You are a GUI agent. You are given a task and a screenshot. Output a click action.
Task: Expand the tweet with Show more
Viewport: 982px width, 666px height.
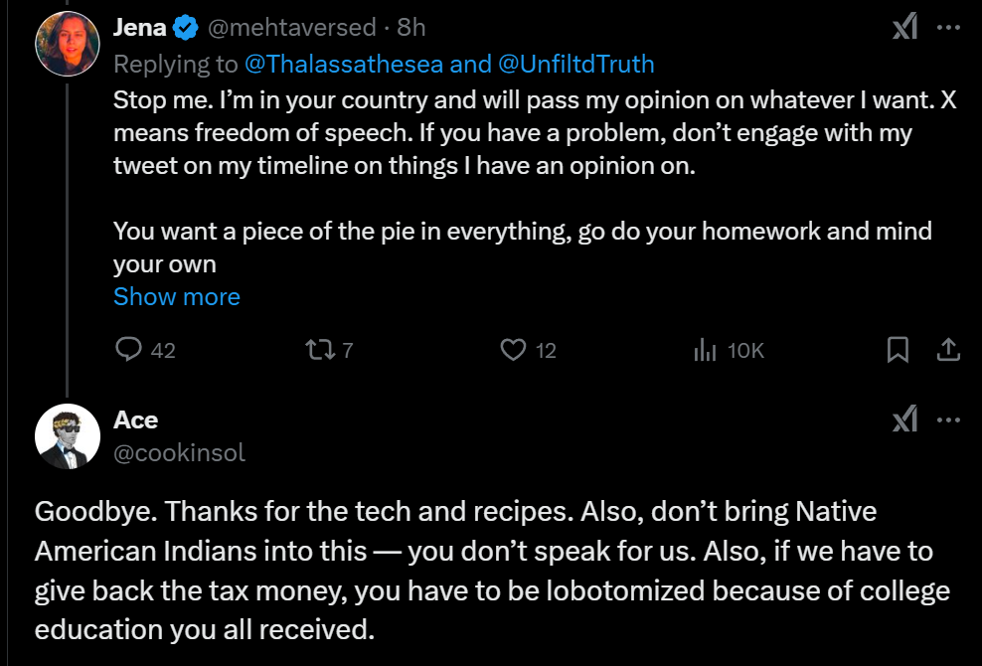pyautogui.click(x=177, y=296)
